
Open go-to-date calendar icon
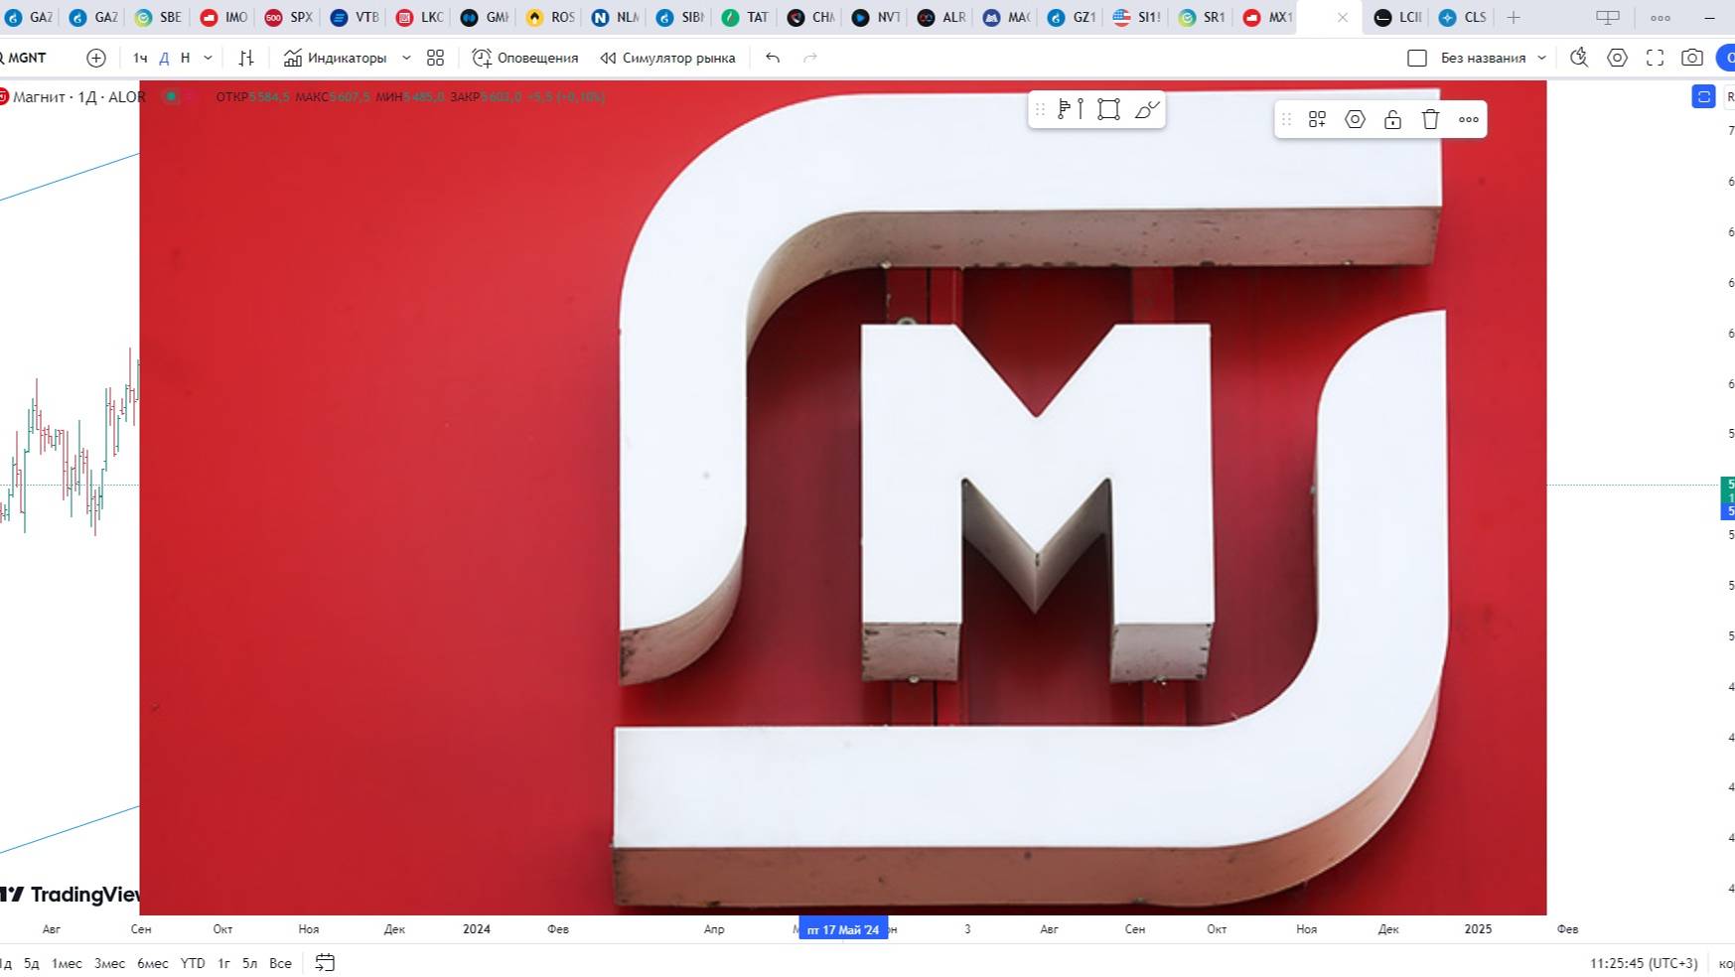325,962
